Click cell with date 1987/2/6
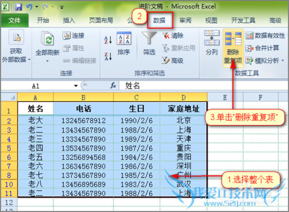 click(137, 148)
